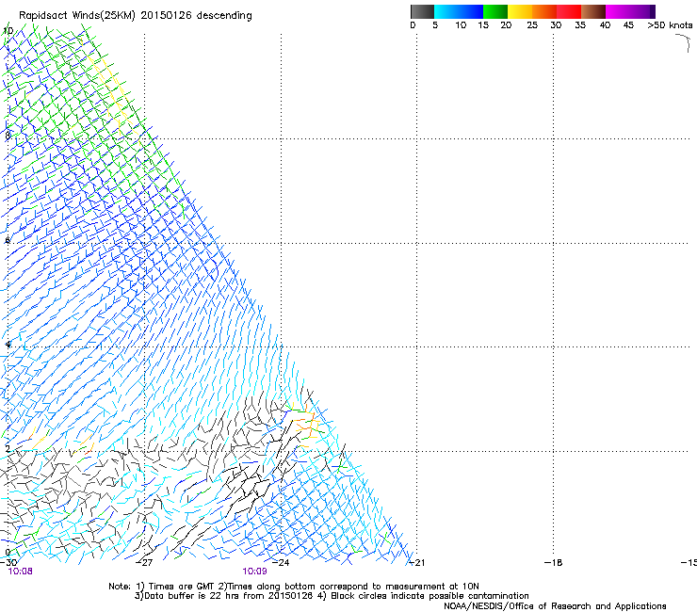Click the '10' latitude axis label

click(x=8, y=30)
